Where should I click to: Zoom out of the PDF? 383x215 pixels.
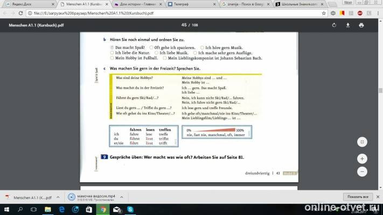(362, 171)
